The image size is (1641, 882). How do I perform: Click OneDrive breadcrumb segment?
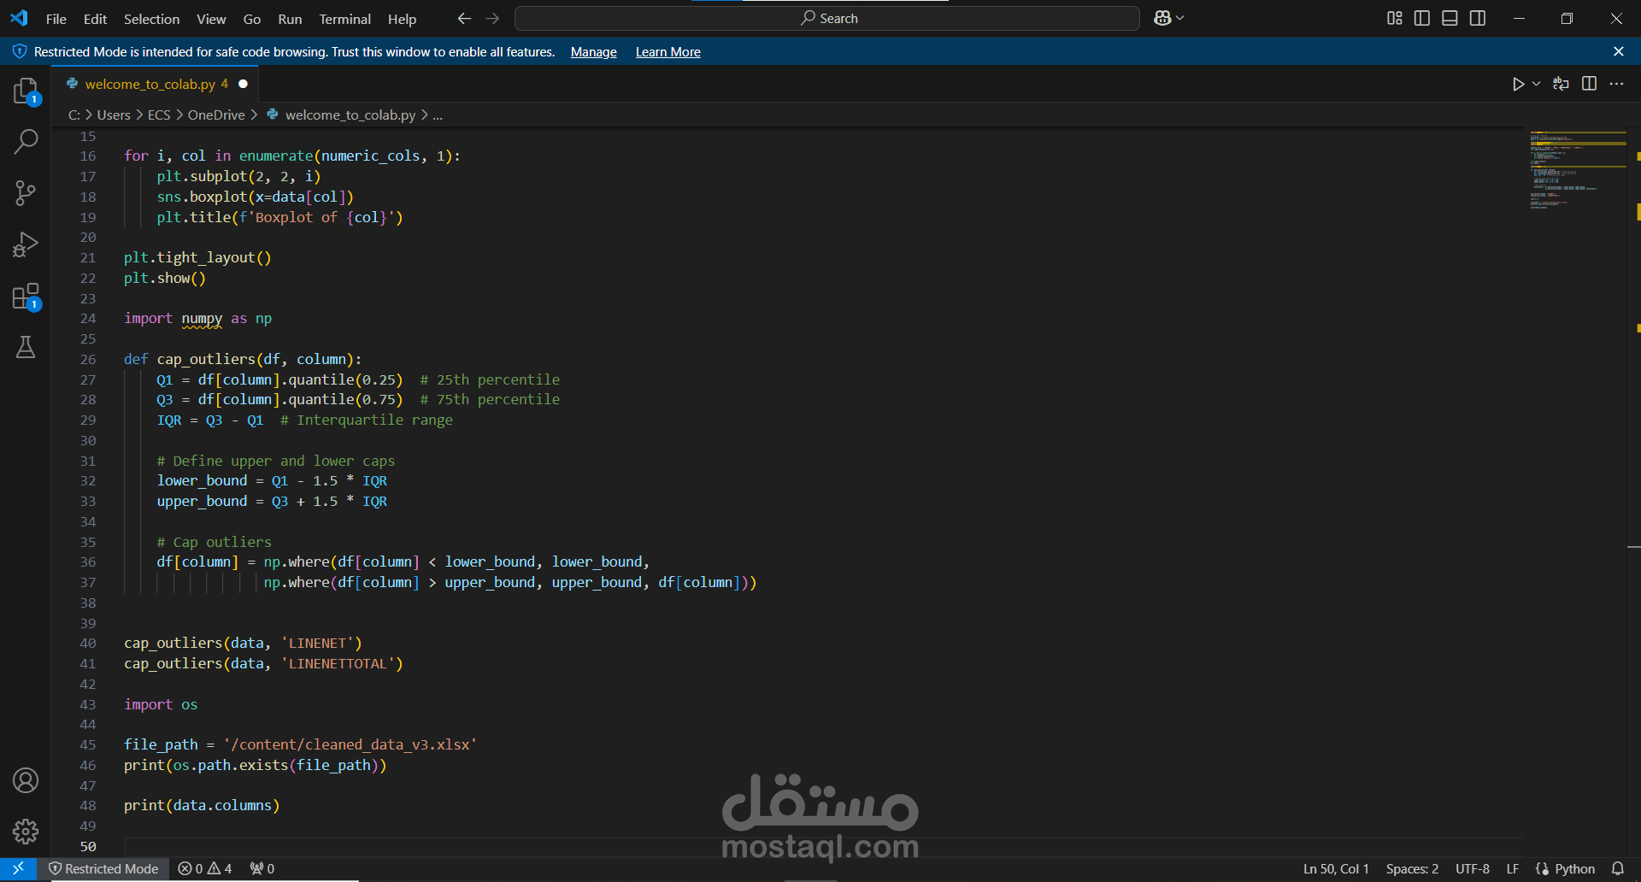216,115
